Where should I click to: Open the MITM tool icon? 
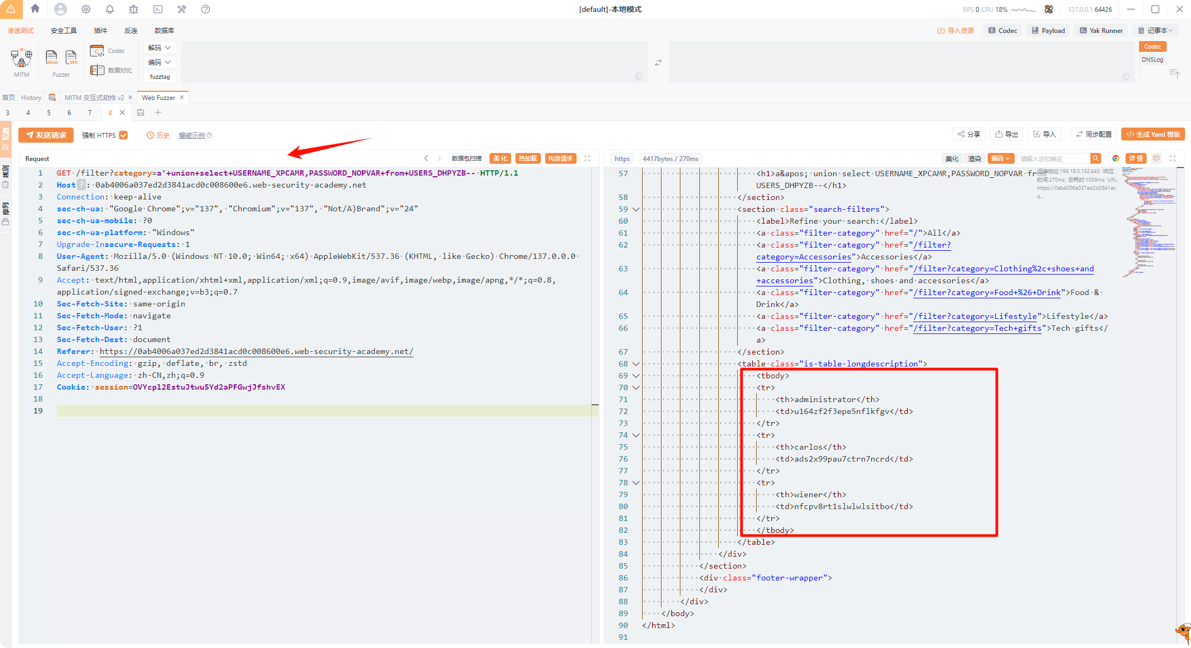[x=21, y=58]
